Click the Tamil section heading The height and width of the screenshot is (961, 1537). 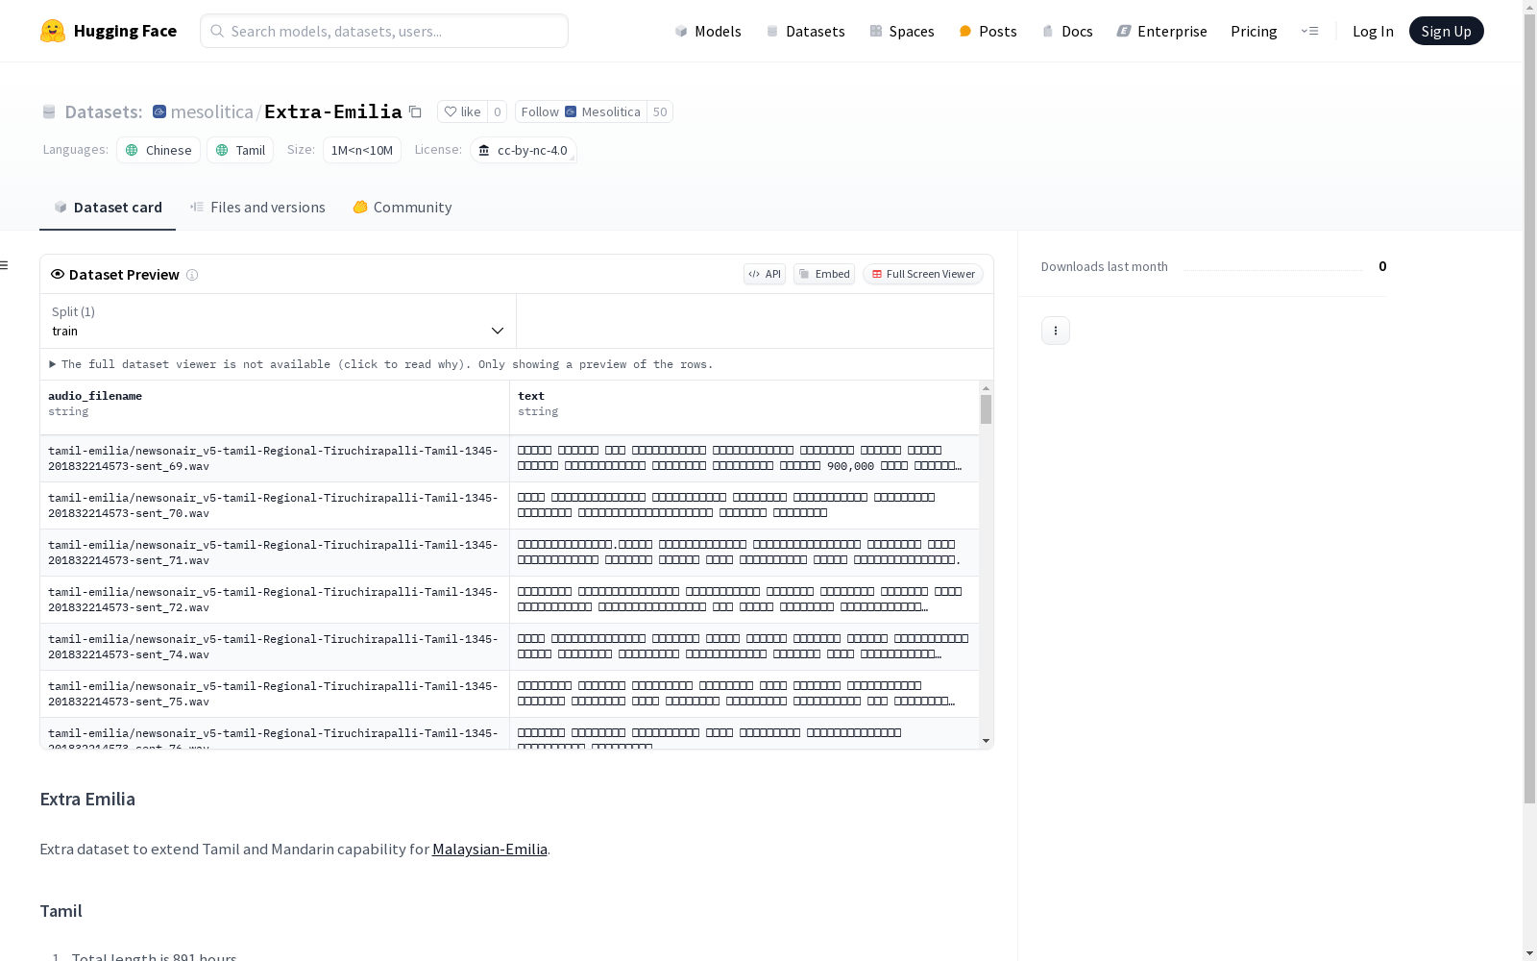click(x=61, y=911)
